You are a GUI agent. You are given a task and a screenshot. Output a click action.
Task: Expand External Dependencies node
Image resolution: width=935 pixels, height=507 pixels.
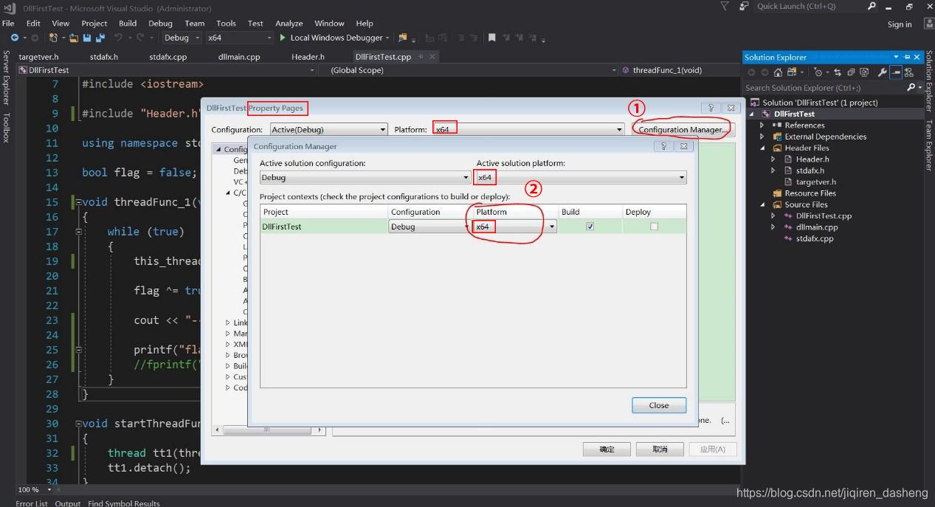pyautogui.click(x=762, y=137)
